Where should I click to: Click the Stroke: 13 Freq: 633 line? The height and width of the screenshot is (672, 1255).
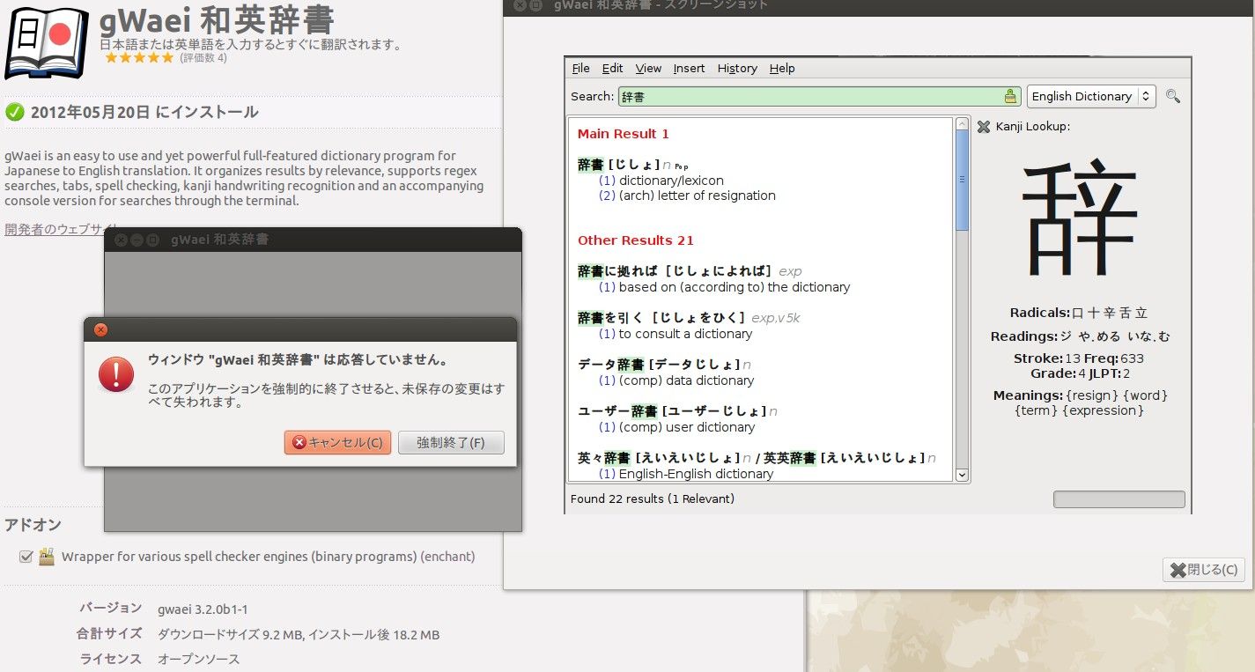(1079, 358)
